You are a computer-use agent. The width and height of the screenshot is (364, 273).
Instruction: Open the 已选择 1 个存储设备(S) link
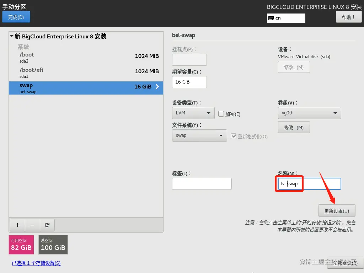(x=36, y=263)
